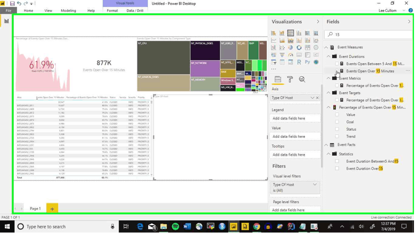Click the Undo arrow icon

(x=19, y=4)
